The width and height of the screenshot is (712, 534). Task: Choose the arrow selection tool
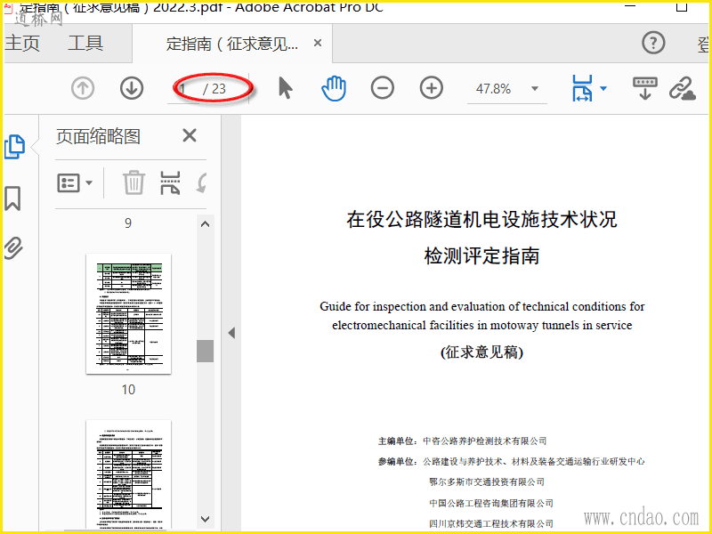point(285,88)
